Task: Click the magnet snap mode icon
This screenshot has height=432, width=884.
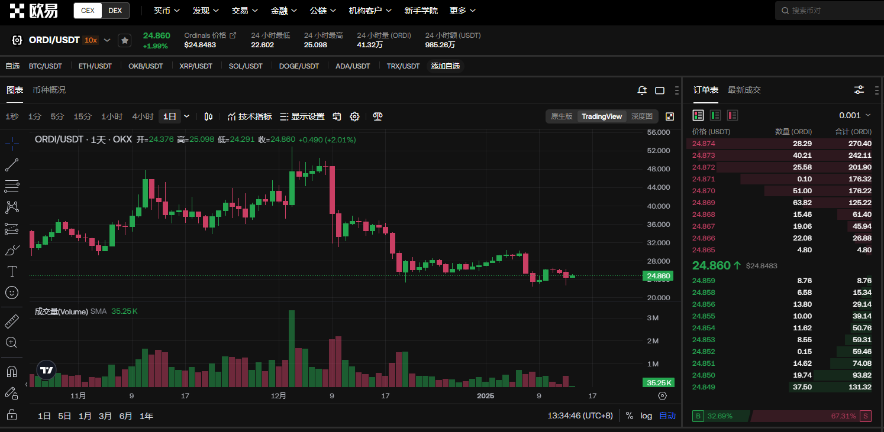Action: 12,372
